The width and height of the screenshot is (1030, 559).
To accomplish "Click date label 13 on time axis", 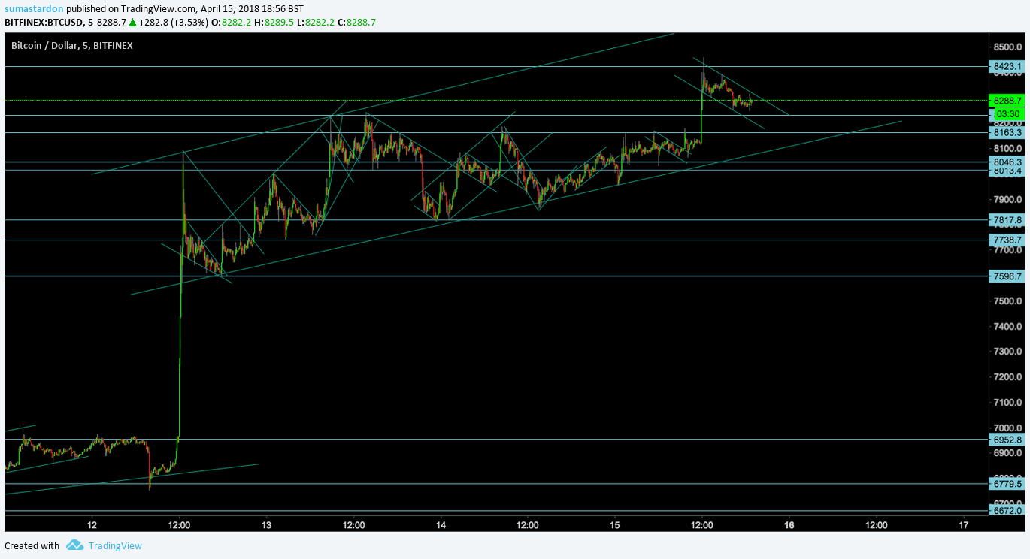I will tap(267, 525).
